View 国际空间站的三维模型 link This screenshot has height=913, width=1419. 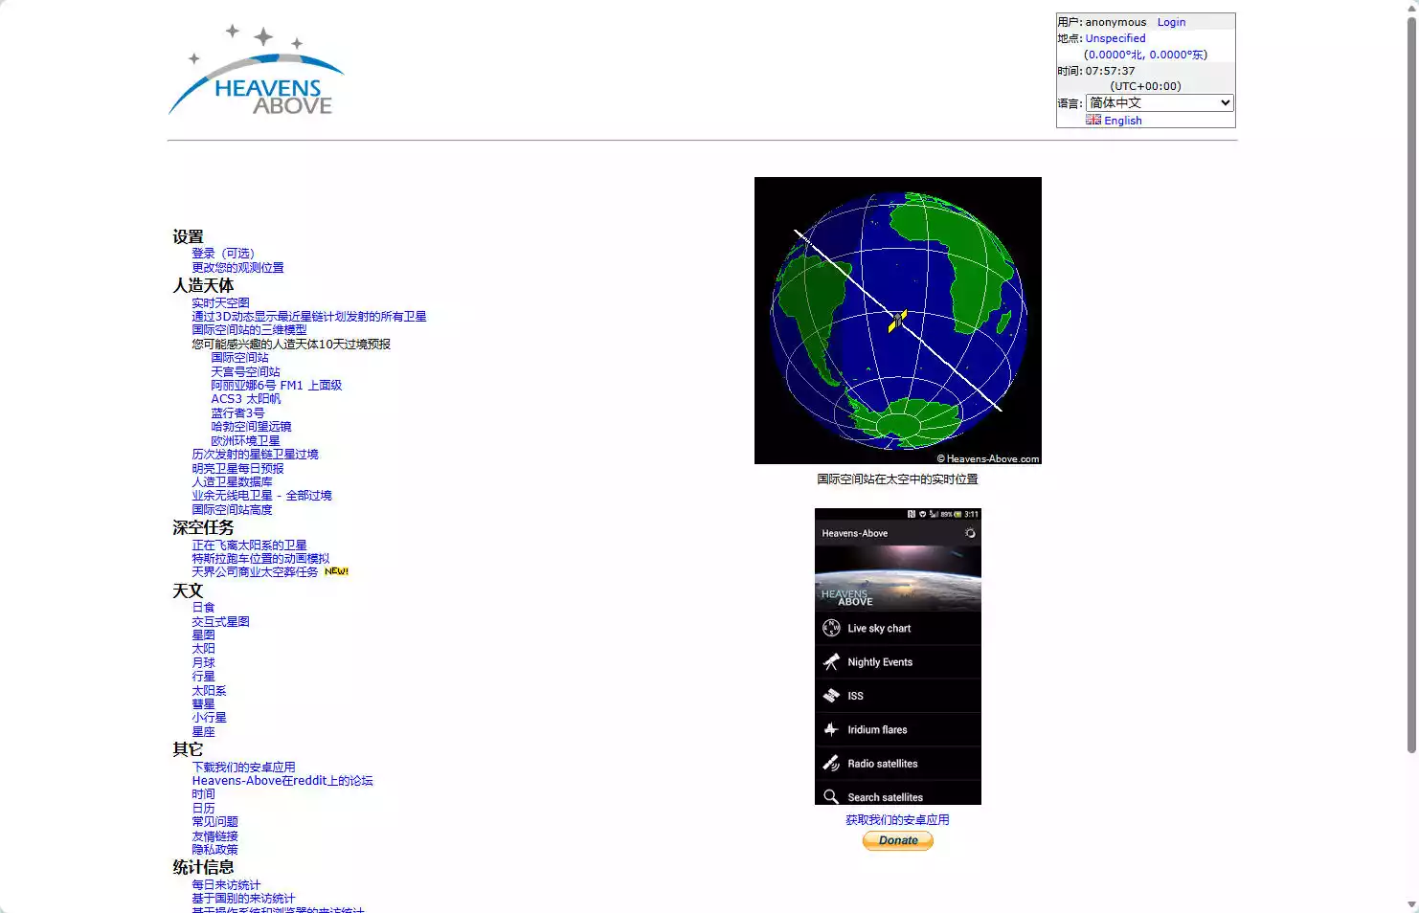pos(249,330)
